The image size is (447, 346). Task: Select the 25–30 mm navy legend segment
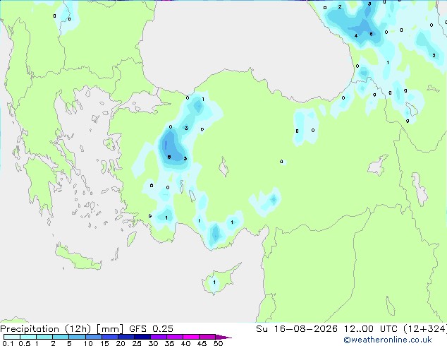pyautogui.click(x=142, y=337)
